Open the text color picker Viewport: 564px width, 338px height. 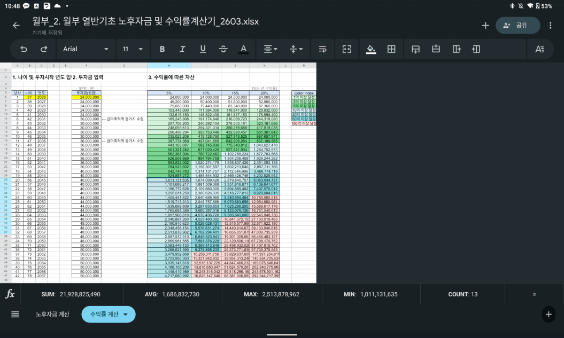[244, 49]
